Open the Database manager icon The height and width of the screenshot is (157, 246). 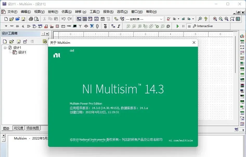122,19
